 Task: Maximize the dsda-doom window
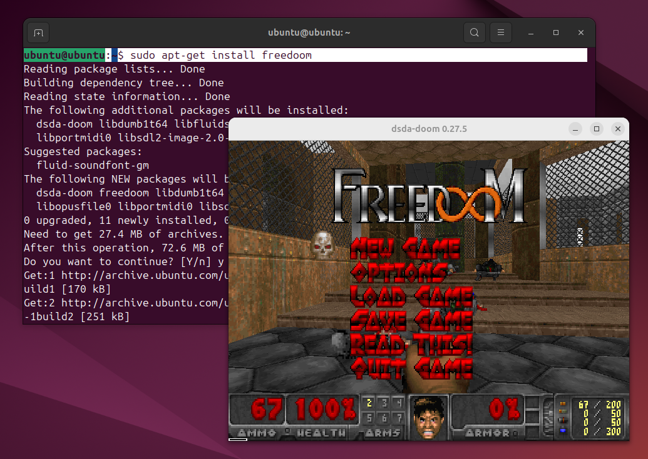coord(596,129)
